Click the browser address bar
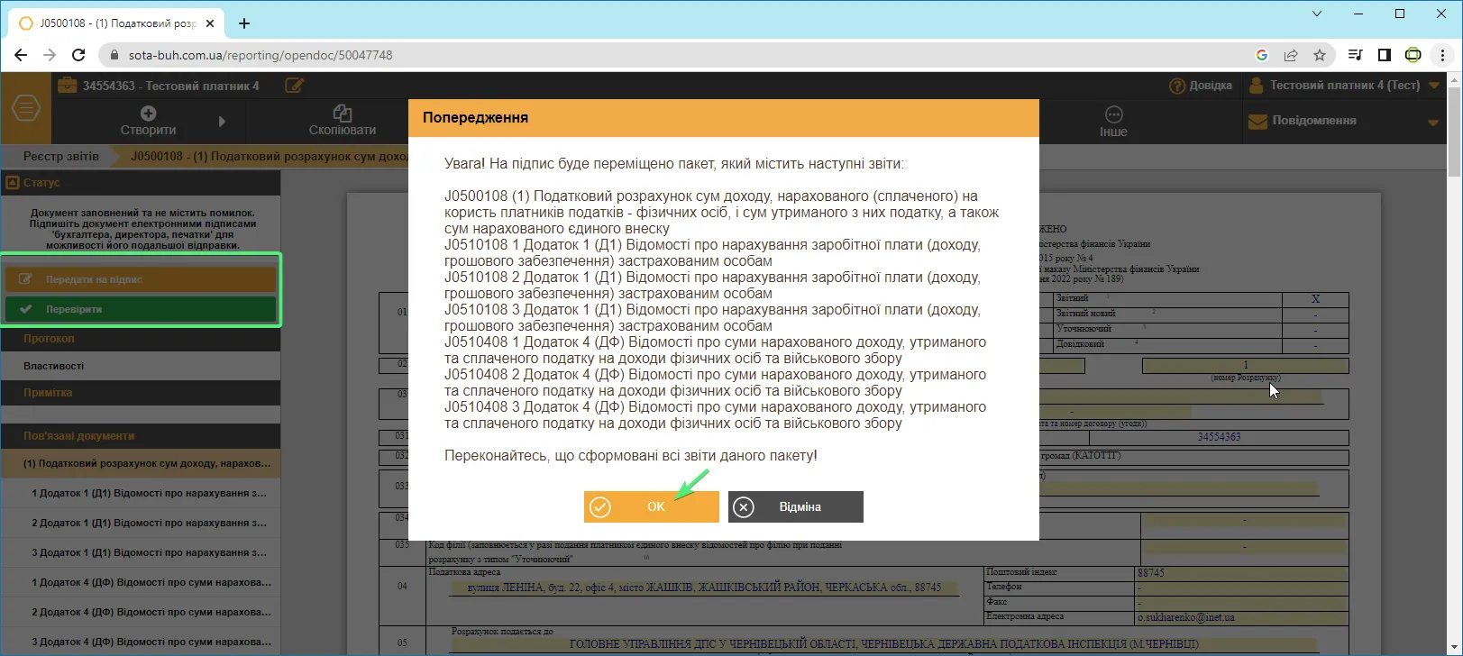 tap(683, 55)
